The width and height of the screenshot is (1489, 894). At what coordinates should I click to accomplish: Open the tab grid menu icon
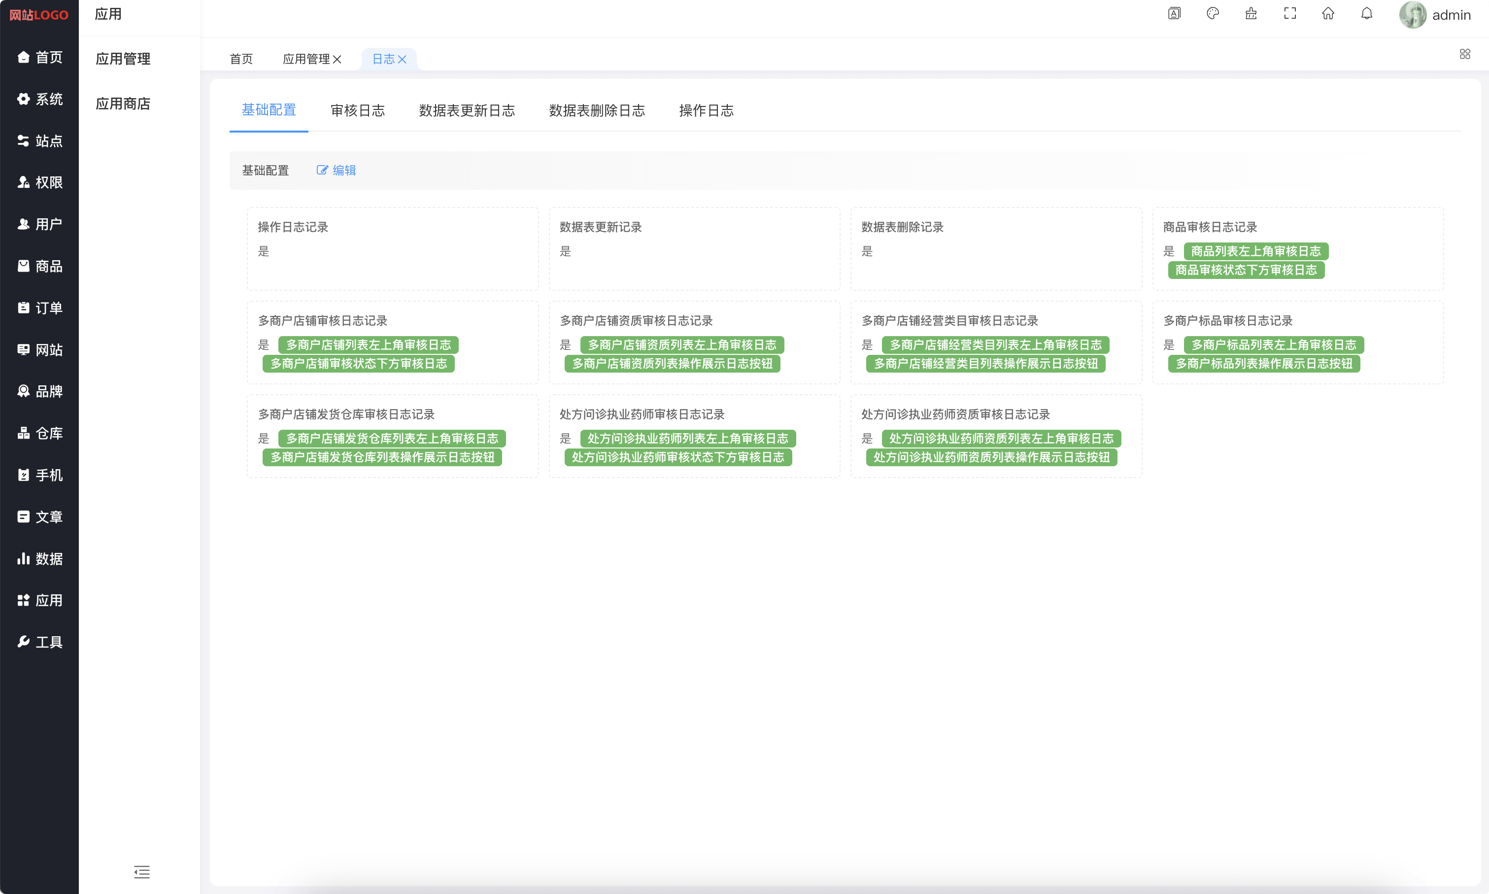(x=1465, y=54)
